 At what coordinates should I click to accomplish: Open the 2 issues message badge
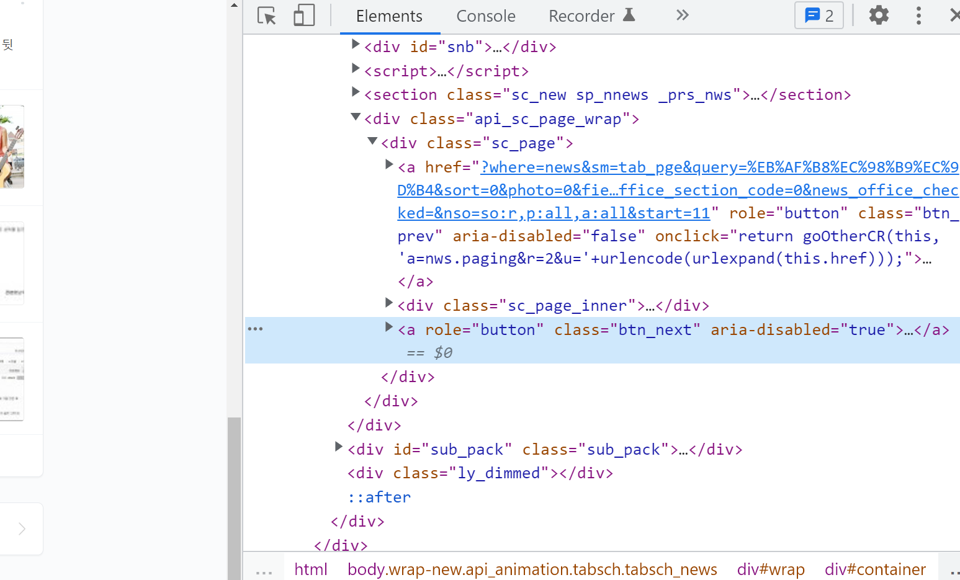(819, 16)
